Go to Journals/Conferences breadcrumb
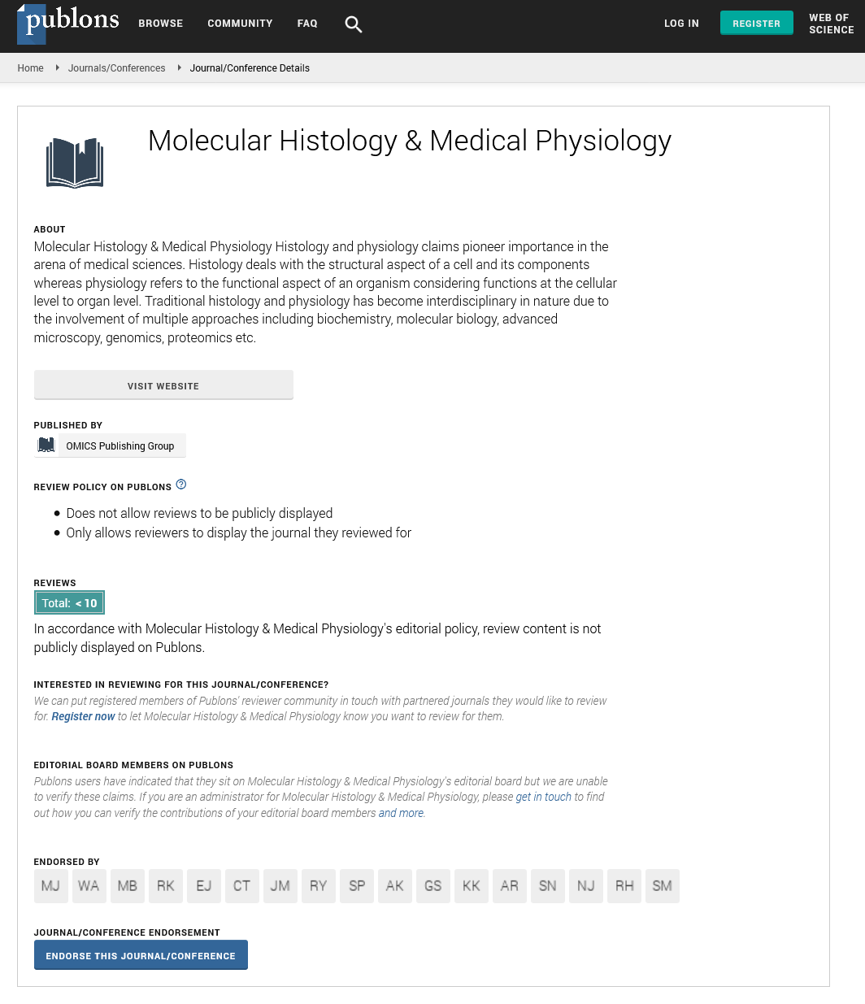The height and width of the screenshot is (1004, 865). click(x=116, y=68)
